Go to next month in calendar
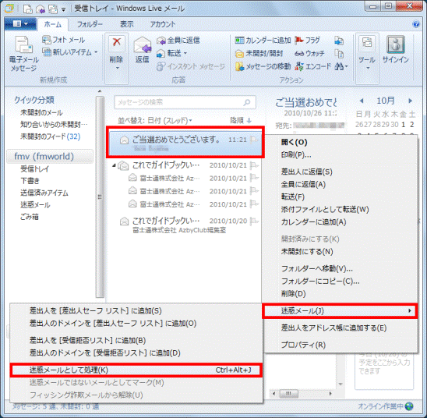427x418 pixels. point(410,101)
